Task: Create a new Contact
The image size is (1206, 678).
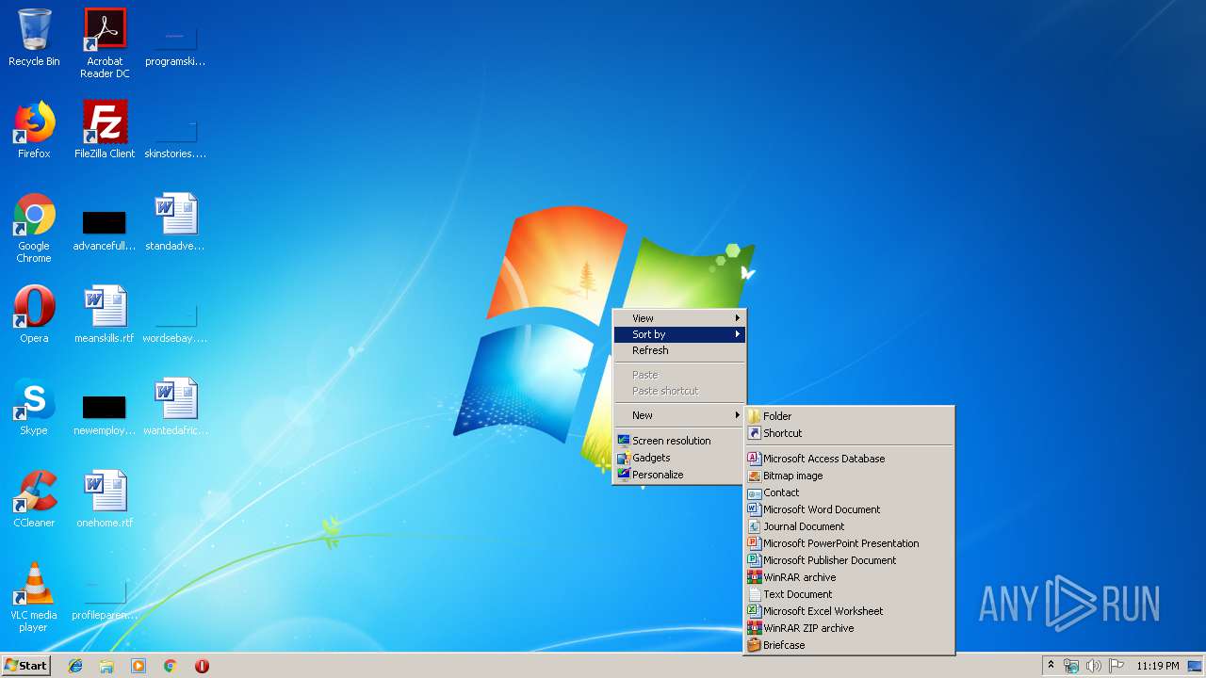Action: tap(849, 492)
